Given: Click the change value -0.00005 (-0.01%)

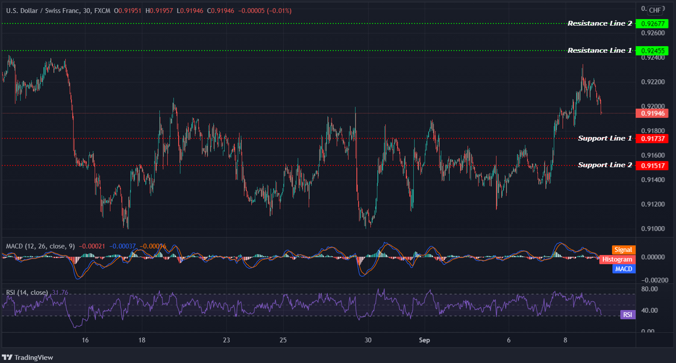Looking at the screenshot, I should [265, 11].
